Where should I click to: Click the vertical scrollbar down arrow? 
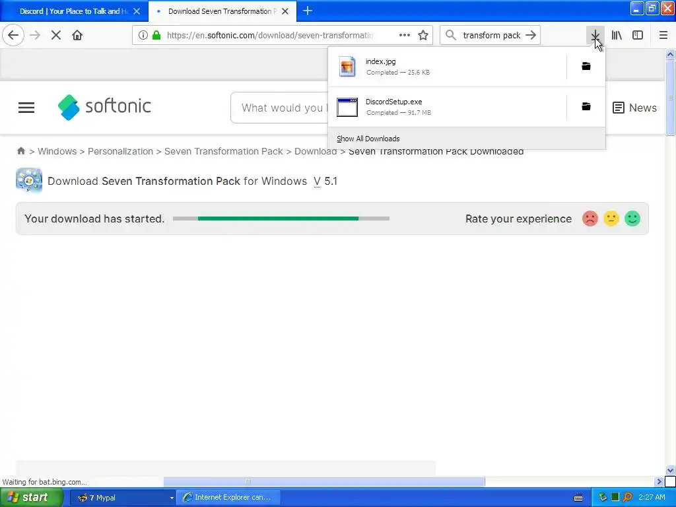pos(670,470)
